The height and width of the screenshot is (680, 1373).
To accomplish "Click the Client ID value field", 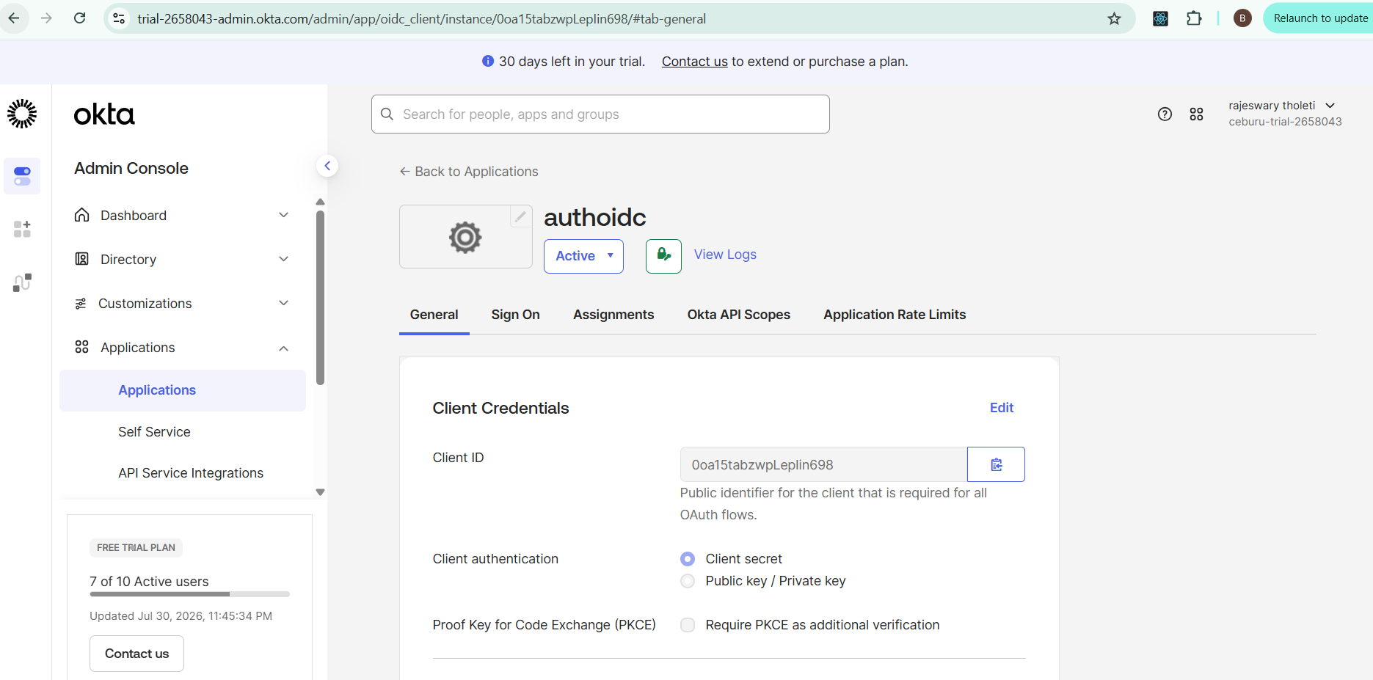I will tap(823, 464).
